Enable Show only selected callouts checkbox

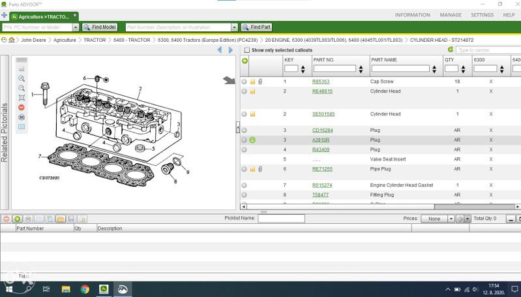point(246,50)
